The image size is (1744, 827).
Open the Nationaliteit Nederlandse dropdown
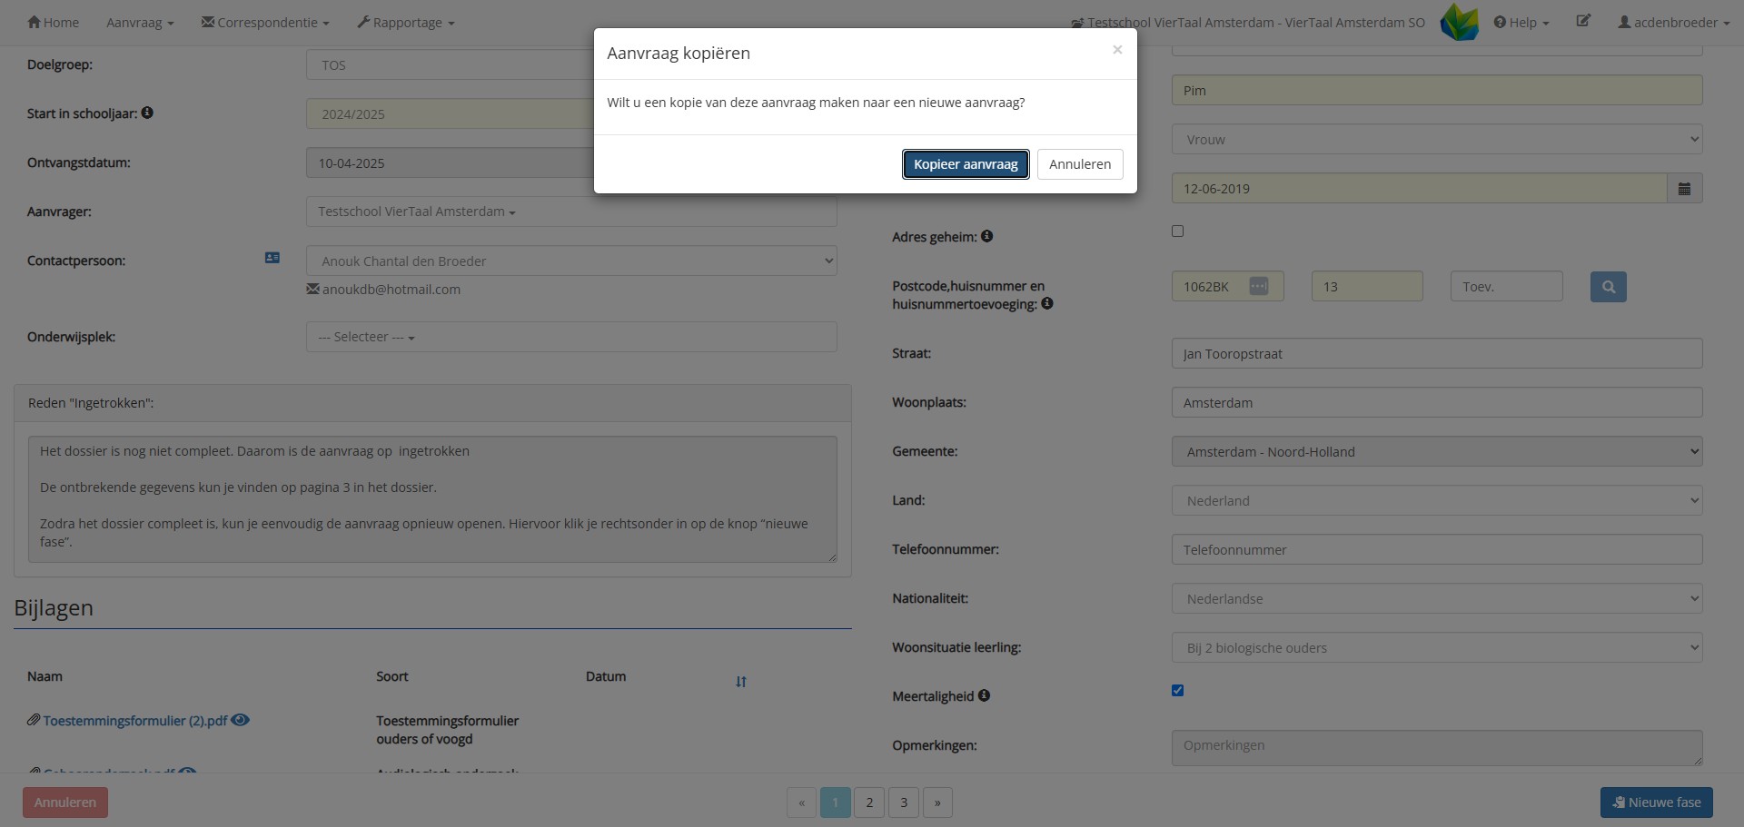point(1437,599)
